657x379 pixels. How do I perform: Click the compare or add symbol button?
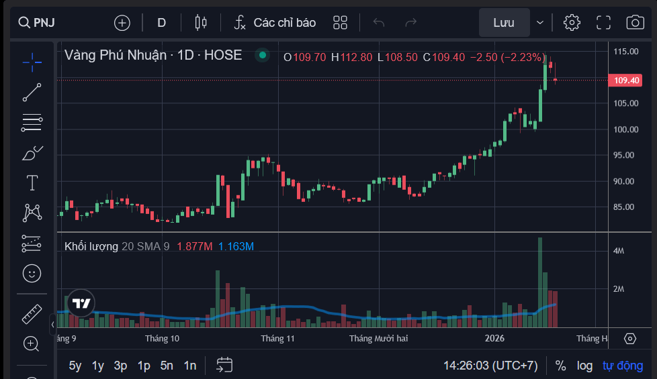point(122,23)
